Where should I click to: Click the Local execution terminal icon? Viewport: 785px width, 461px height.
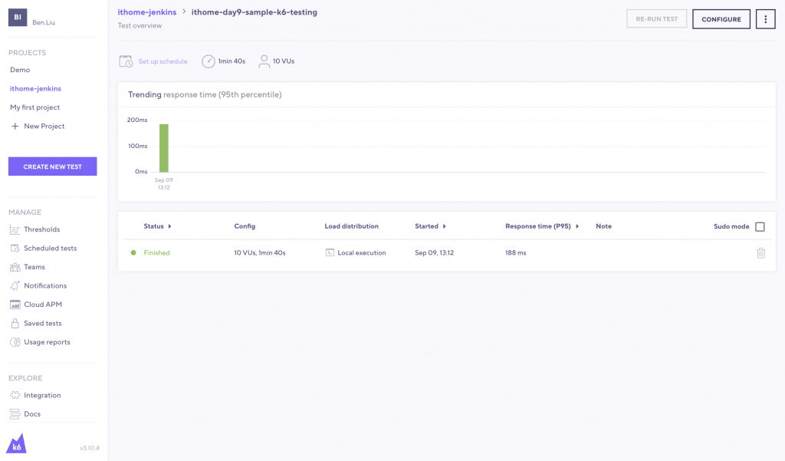click(330, 252)
